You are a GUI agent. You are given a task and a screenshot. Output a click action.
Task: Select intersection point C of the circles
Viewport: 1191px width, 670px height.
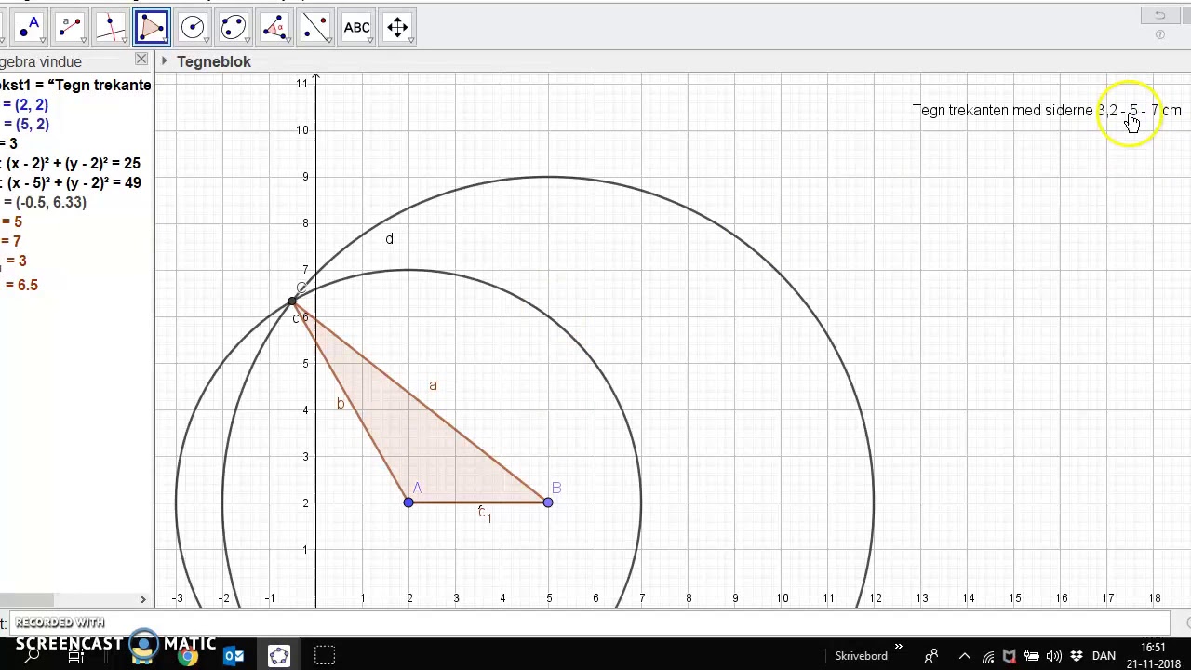coord(292,301)
